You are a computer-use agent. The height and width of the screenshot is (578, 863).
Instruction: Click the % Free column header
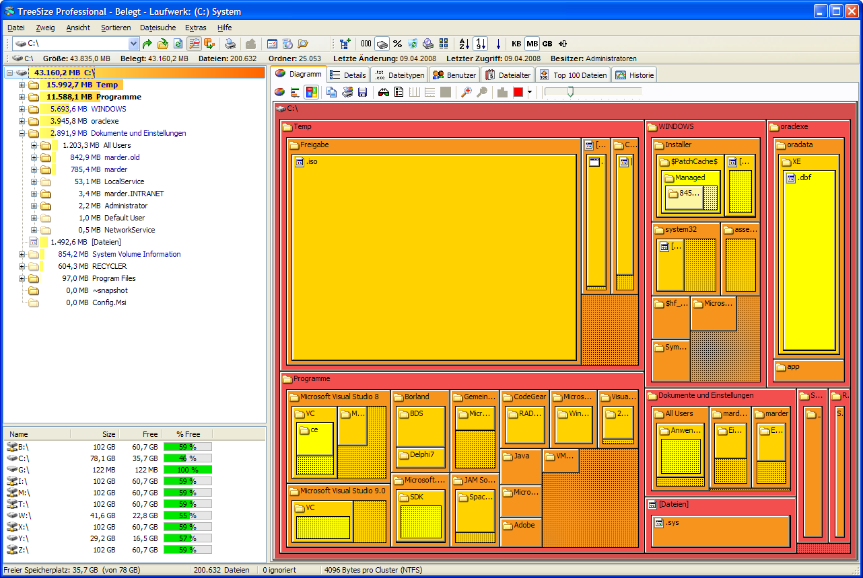tap(188, 434)
